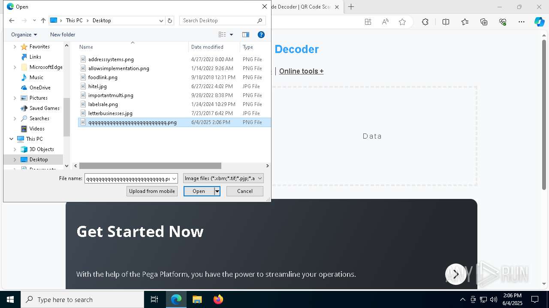Viewport: 549px width, 308px height.
Task: Open the dialog help icon
Action: (x=261, y=35)
